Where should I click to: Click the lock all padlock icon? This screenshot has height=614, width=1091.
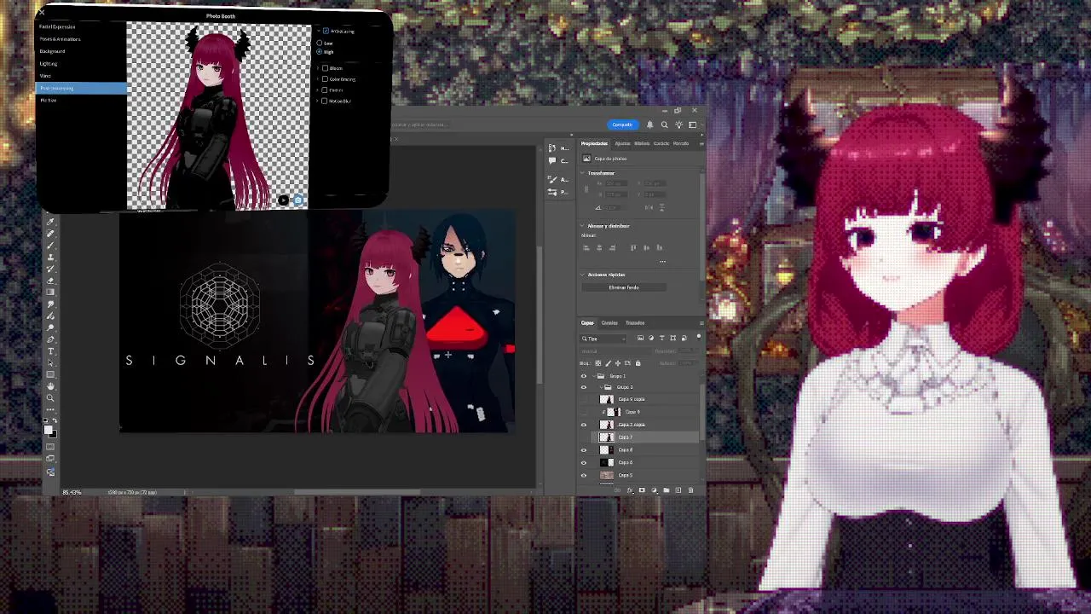tap(638, 363)
